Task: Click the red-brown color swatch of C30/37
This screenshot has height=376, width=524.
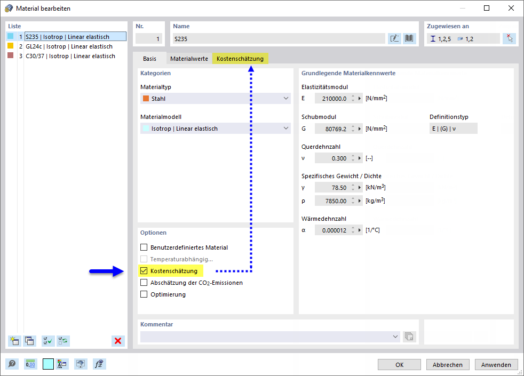Action: point(11,55)
